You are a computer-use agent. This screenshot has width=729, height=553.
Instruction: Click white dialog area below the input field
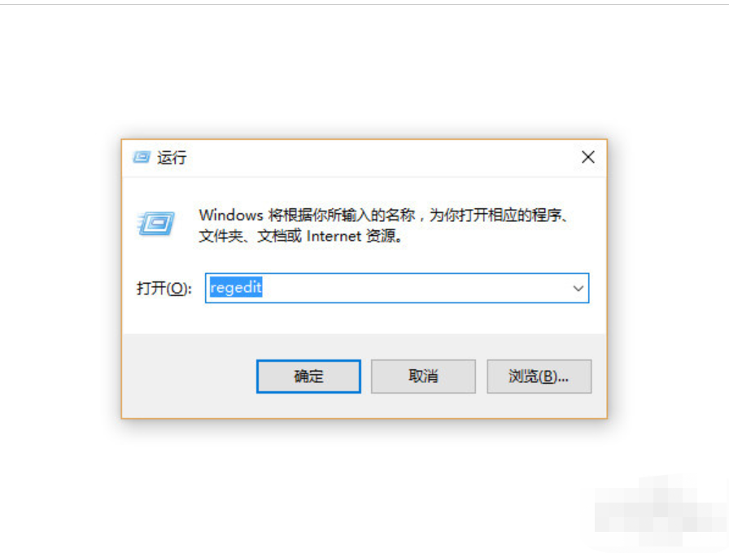(x=364, y=318)
